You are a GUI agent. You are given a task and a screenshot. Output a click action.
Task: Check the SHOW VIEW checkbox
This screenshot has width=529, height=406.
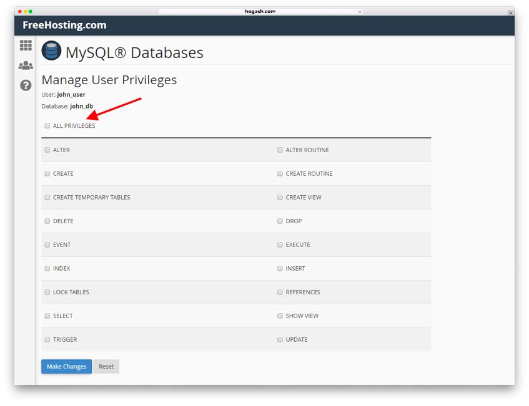point(280,316)
